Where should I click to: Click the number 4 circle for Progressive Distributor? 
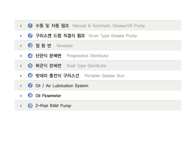pos(30,56)
